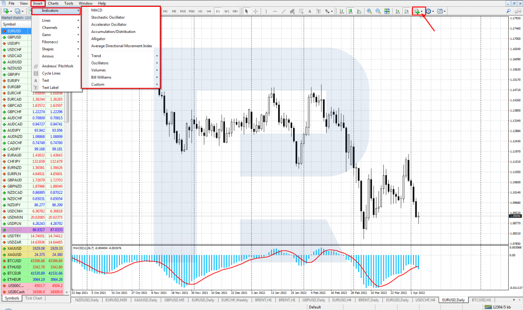Click the search magnifier icon
The height and width of the screenshot is (310, 523).
coord(509,11)
